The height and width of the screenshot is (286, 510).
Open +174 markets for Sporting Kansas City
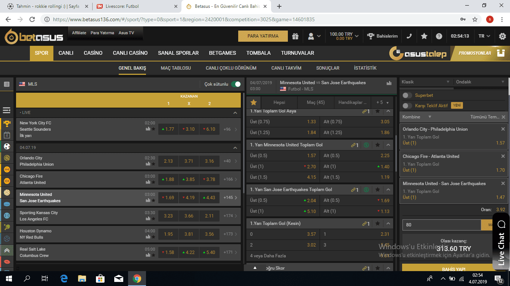tap(230, 216)
